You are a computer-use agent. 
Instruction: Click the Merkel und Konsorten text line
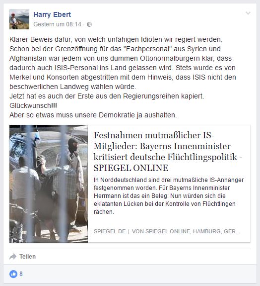click(123, 77)
